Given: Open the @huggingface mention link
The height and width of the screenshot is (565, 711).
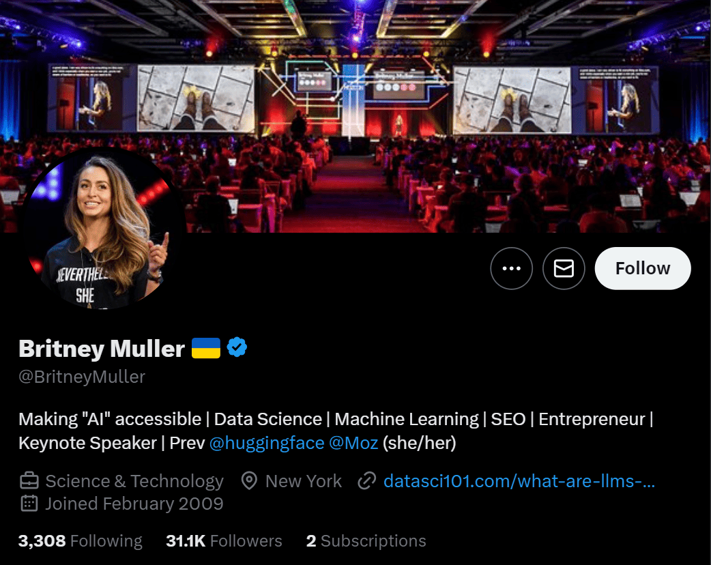Looking at the screenshot, I should 267,443.
